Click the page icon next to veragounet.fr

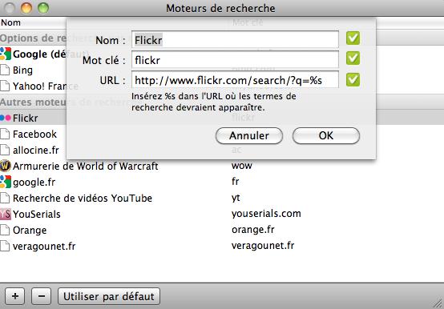[x=5, y=246]
